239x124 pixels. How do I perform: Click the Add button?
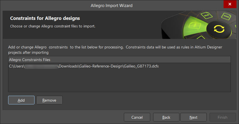pos(21,100)
